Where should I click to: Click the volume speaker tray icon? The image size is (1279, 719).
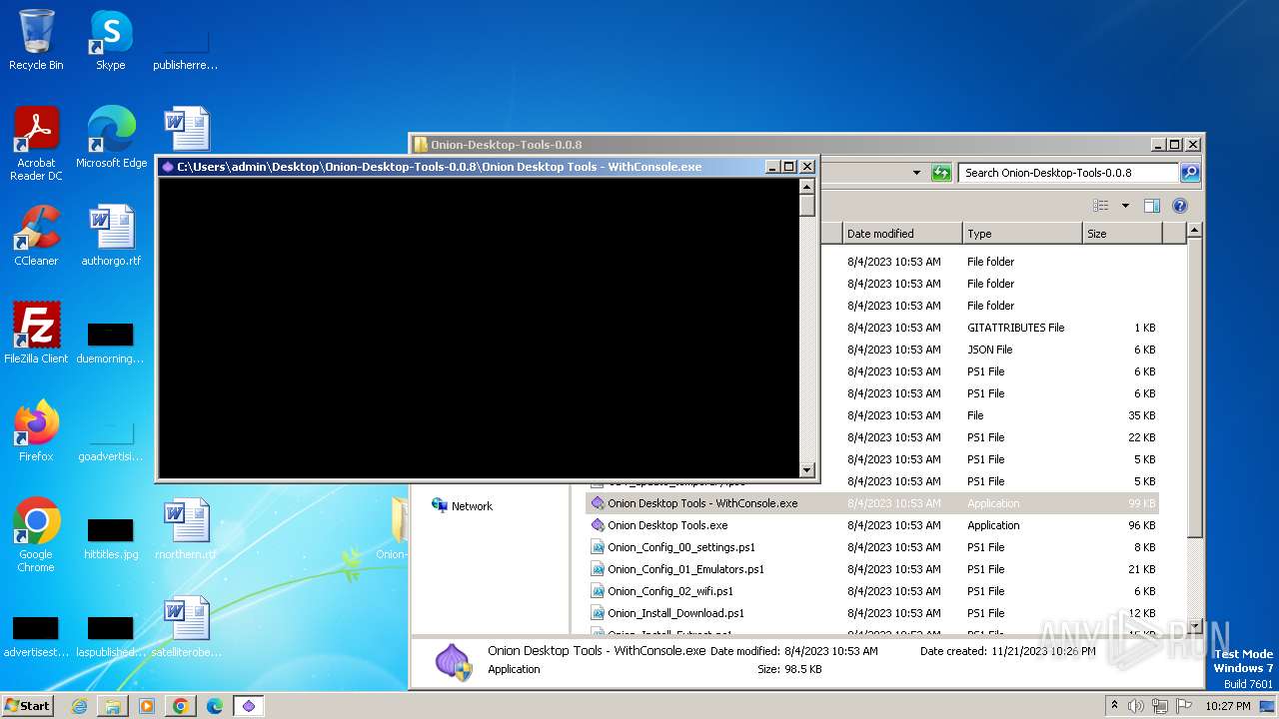(x=1136, y=706)
